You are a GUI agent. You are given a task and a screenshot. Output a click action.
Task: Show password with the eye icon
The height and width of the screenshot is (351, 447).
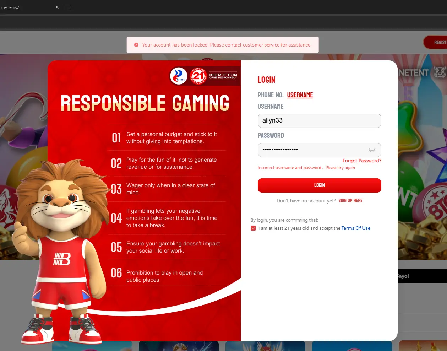click(x=372, y=150)
